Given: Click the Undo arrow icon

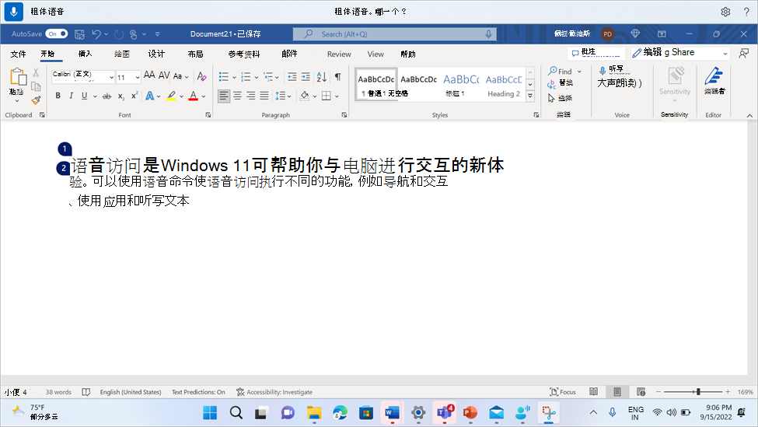Looking at the screenshot, I should (96, 34).
